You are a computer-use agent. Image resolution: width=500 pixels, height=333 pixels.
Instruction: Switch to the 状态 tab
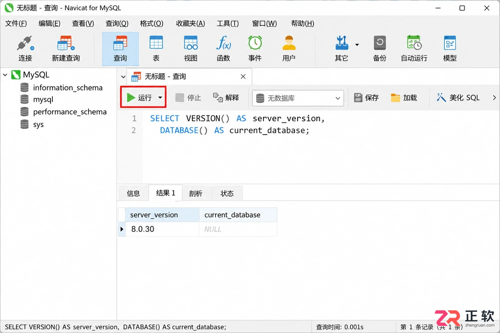tap(227, 194)
